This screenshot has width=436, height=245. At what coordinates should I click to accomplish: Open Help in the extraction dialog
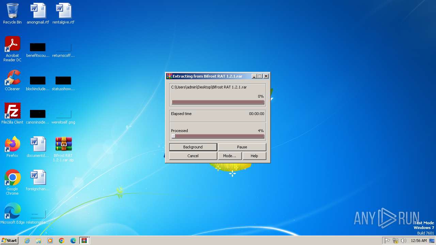[x=254, y=156]
